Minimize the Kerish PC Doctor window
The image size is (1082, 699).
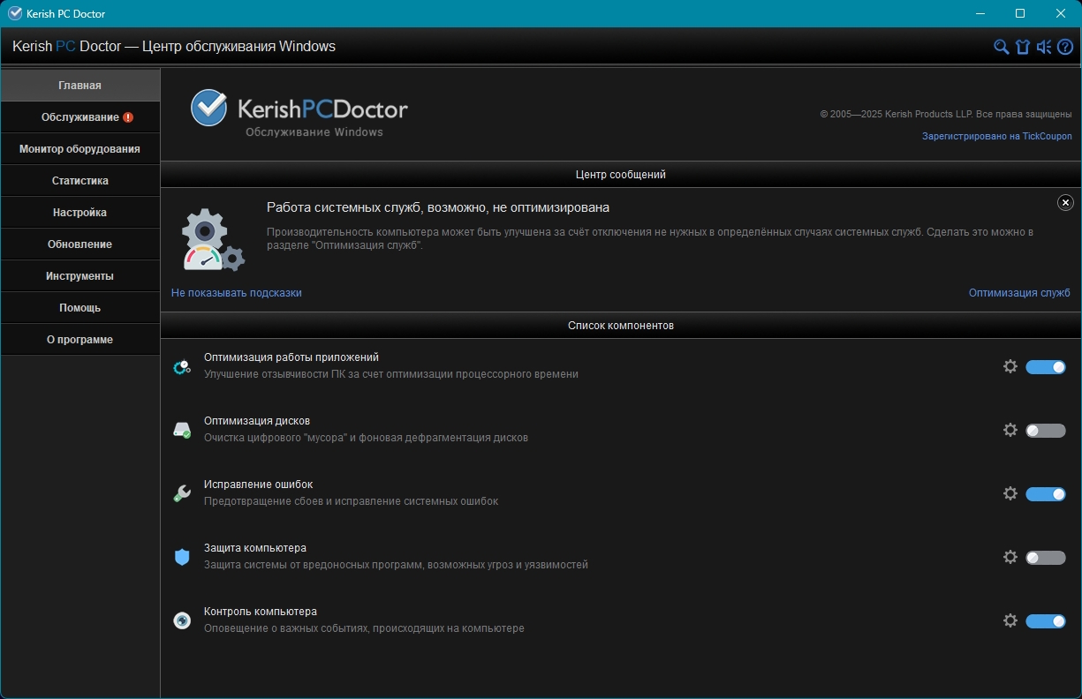980,13
